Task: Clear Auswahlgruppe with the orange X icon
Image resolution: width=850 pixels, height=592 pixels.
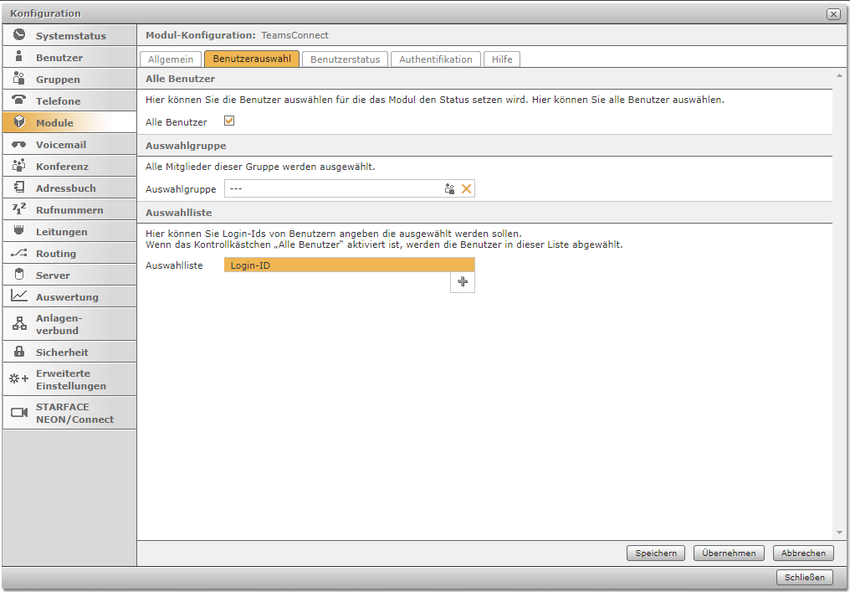Action: (467, 189)
